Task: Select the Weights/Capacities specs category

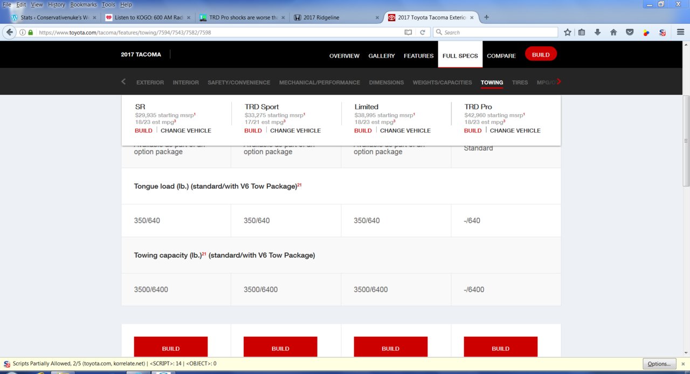Action: click(x=443, y=82)
